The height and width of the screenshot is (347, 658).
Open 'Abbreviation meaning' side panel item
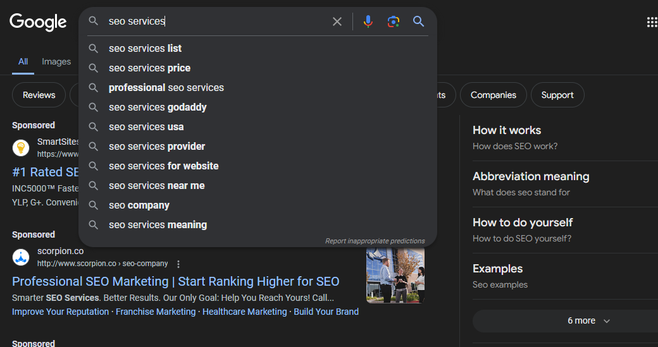point(565,184)
